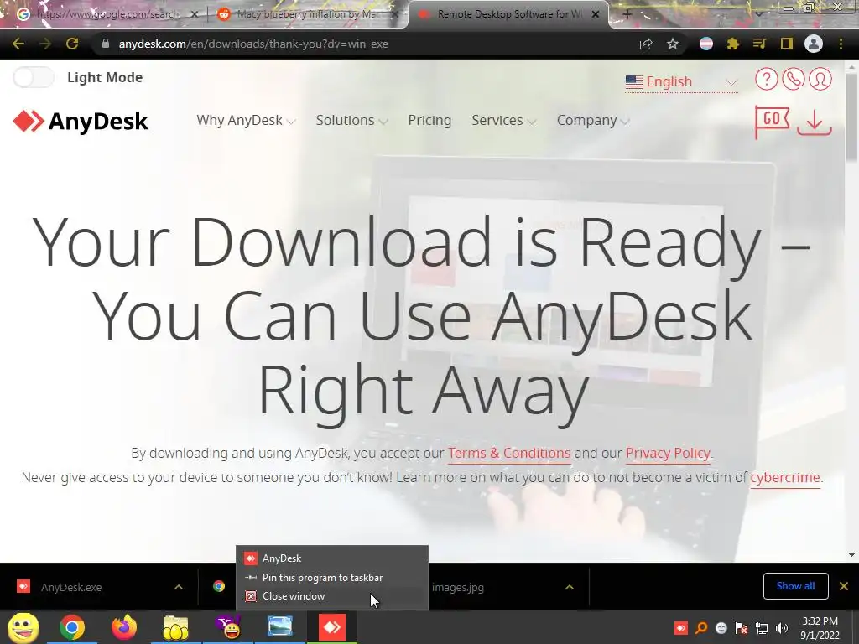Image resolution: width=859 pixels, height=644 pixels.
Task: Open the Chrome three-dot menu
Action: click(841, 44)
